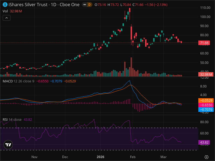Screen dimensions: 215x161
Task: Click the open price O73.16 readout
Action: [100, 5]
